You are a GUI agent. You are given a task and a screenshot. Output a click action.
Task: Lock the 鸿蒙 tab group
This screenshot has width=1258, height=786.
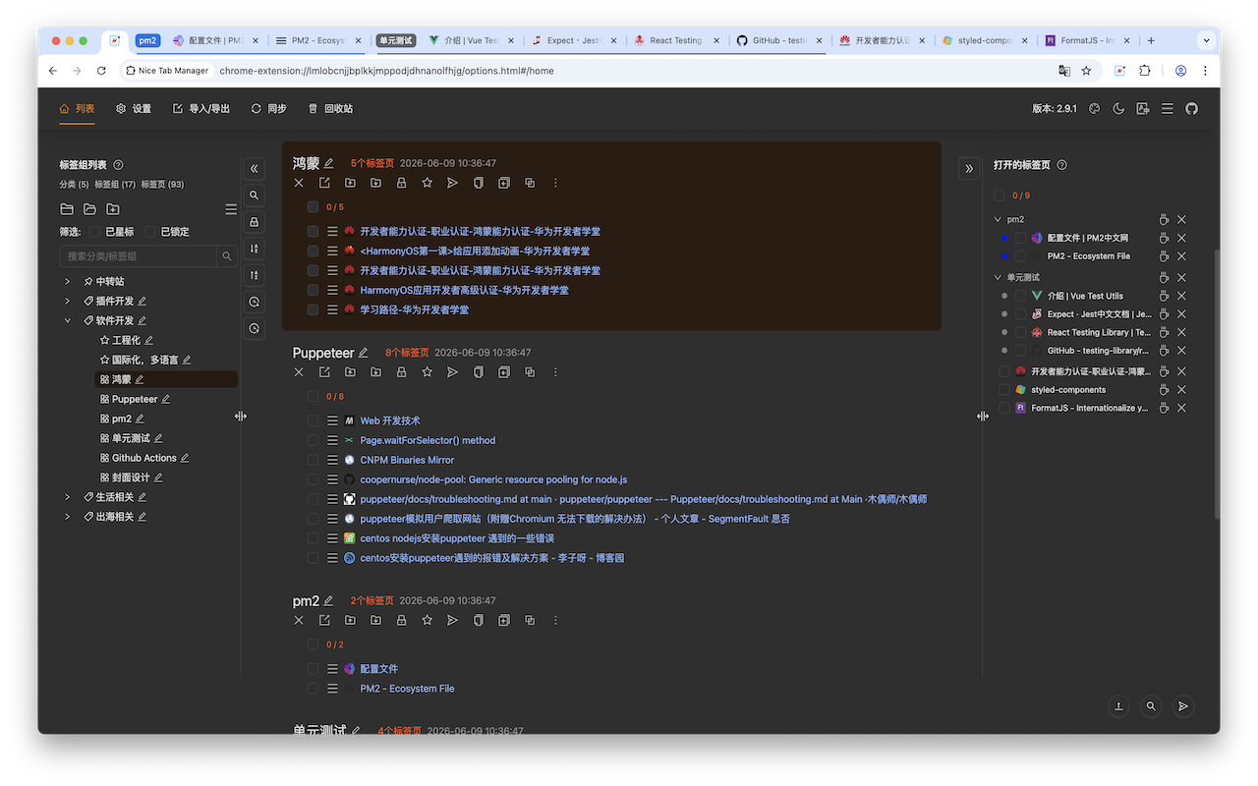401,183
